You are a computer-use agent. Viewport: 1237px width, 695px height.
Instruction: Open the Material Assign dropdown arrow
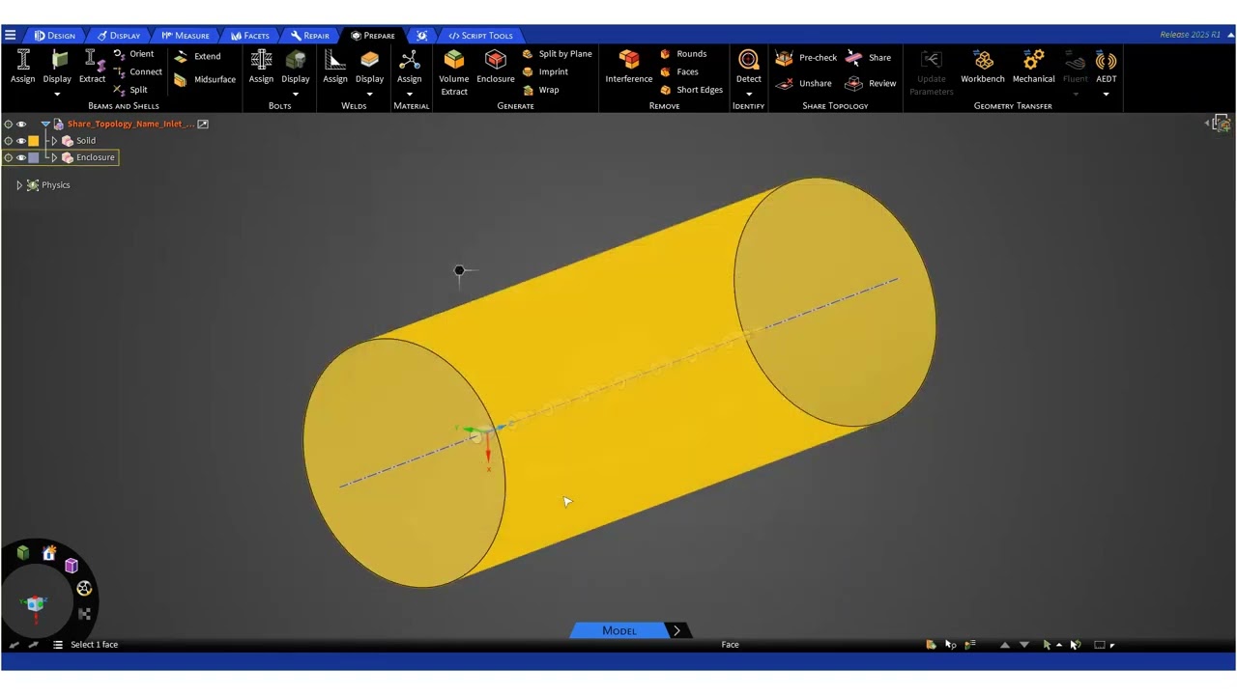click(410, 95)
